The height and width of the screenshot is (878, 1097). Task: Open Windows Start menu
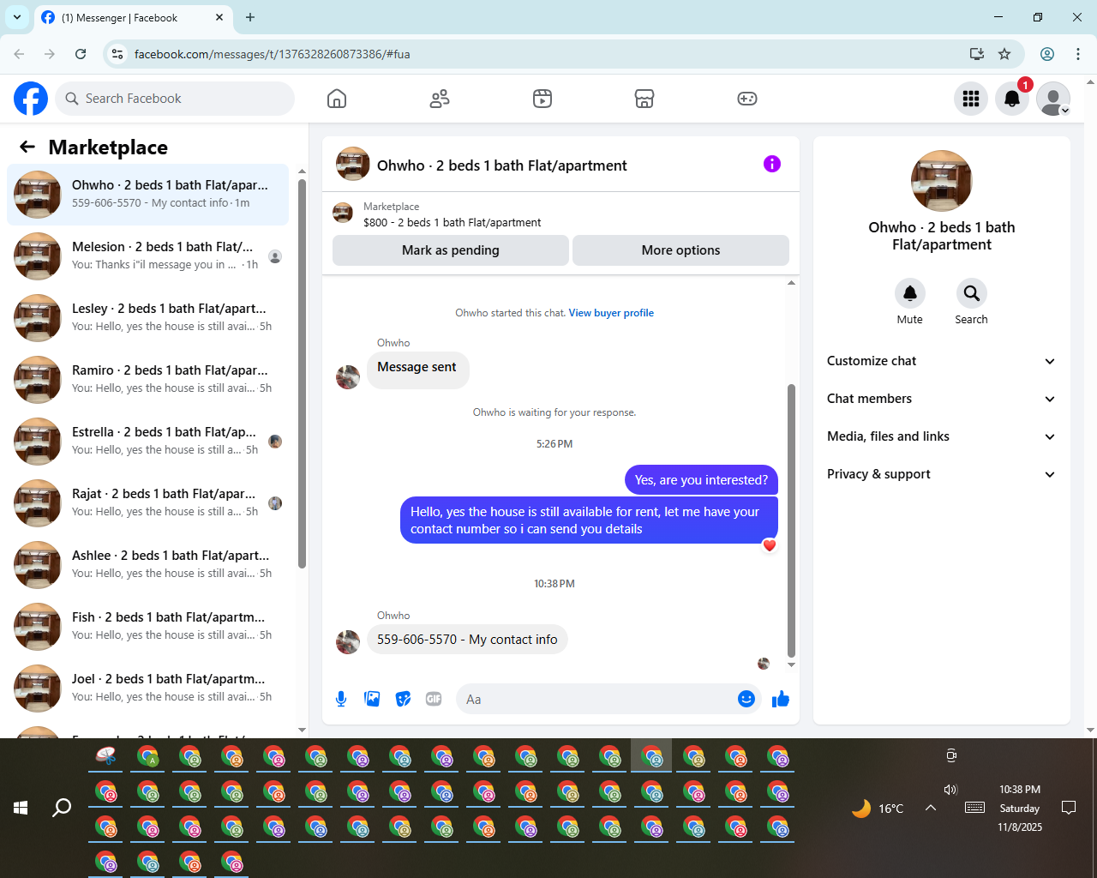[x=21, y=808]
